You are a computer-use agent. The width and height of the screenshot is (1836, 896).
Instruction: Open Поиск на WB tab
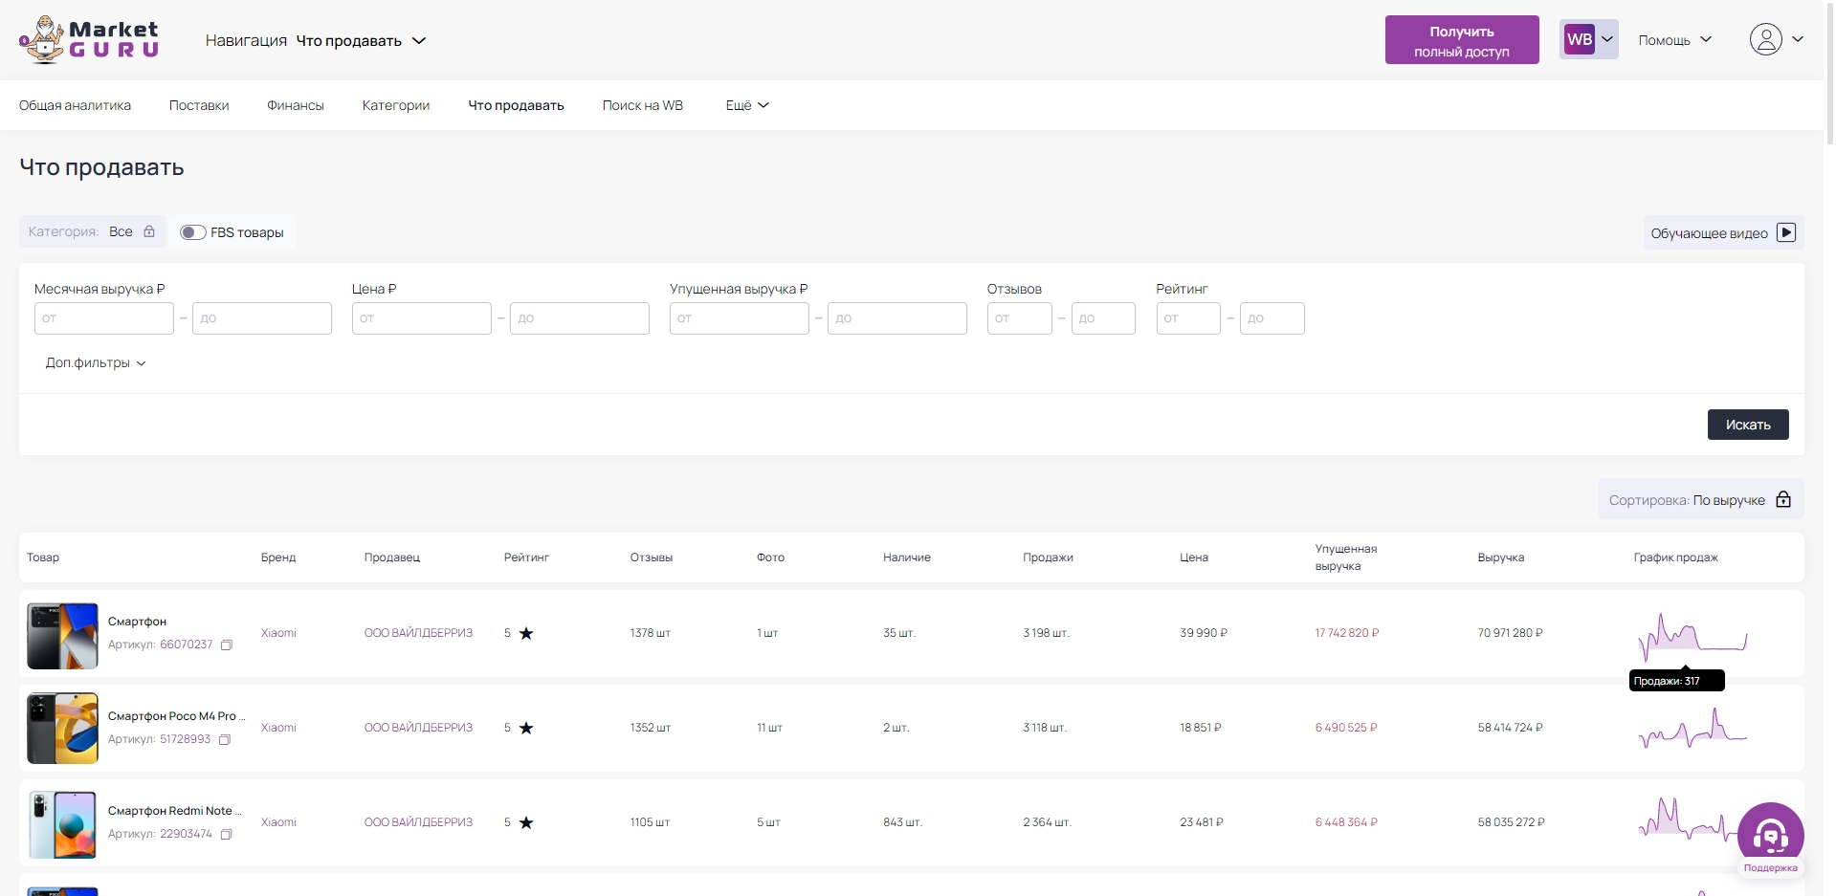coord(643,105)
